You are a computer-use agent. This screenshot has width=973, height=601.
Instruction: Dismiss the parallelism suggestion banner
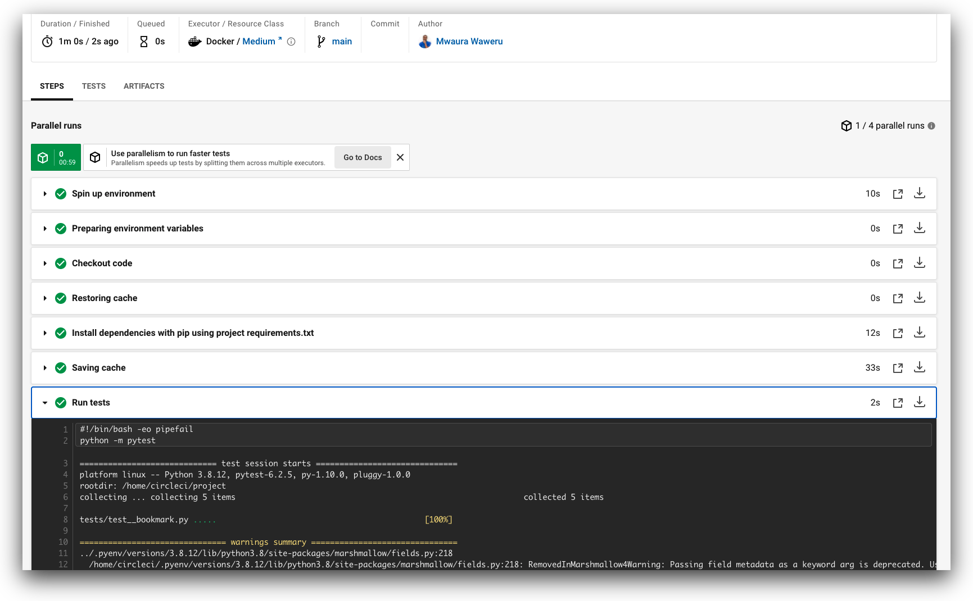[400, 157]
